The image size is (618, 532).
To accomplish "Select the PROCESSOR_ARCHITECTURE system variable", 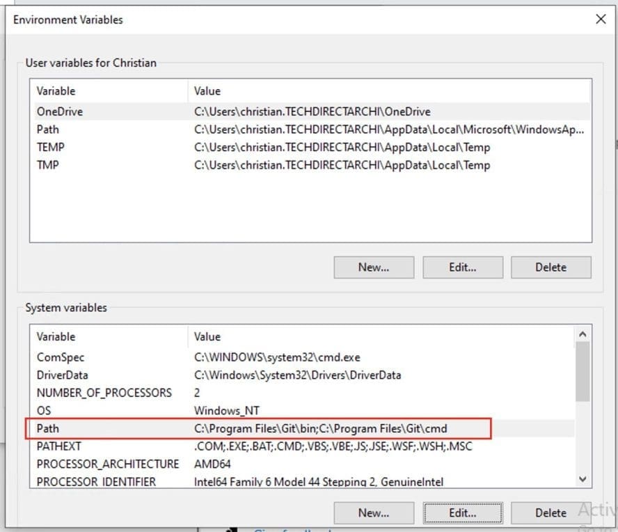I will pyautogui.click(x=107, y=464).
